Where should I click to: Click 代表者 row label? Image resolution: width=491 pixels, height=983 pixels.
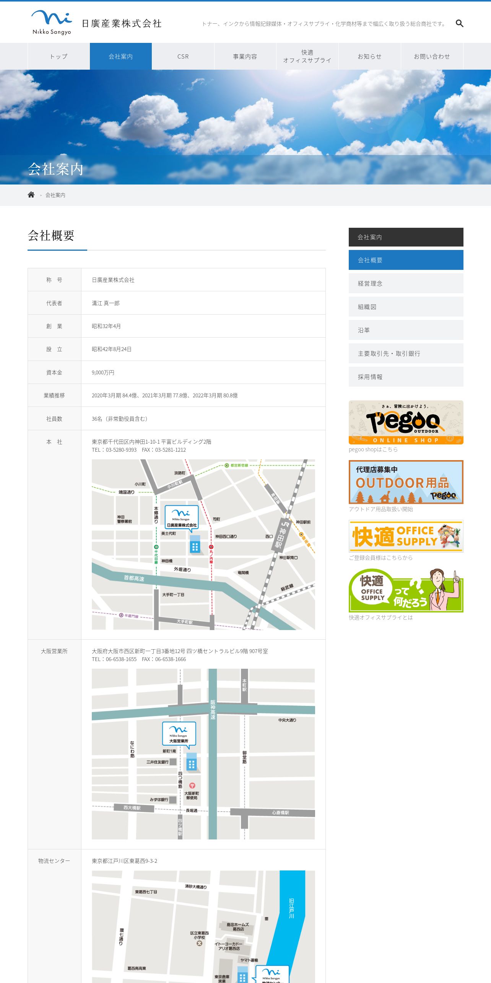point(54,303)
